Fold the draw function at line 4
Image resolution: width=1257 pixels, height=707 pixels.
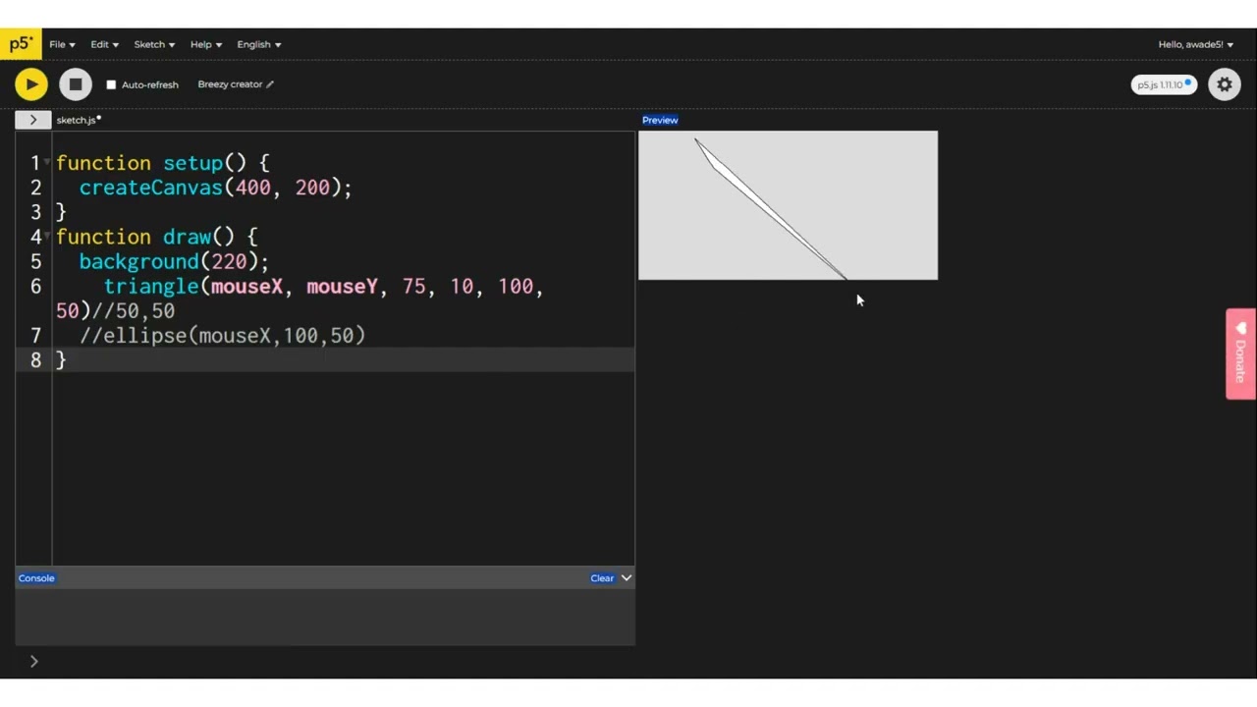point(47,236)
